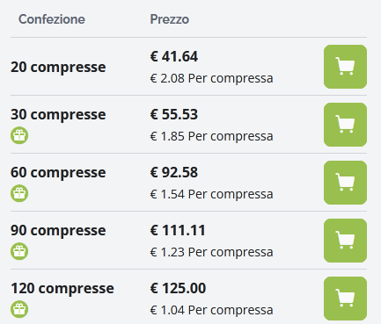The width and height of the screenshot is (381, 324).
Task: Add 60 compresse package to cart
Action: (345, 183)
